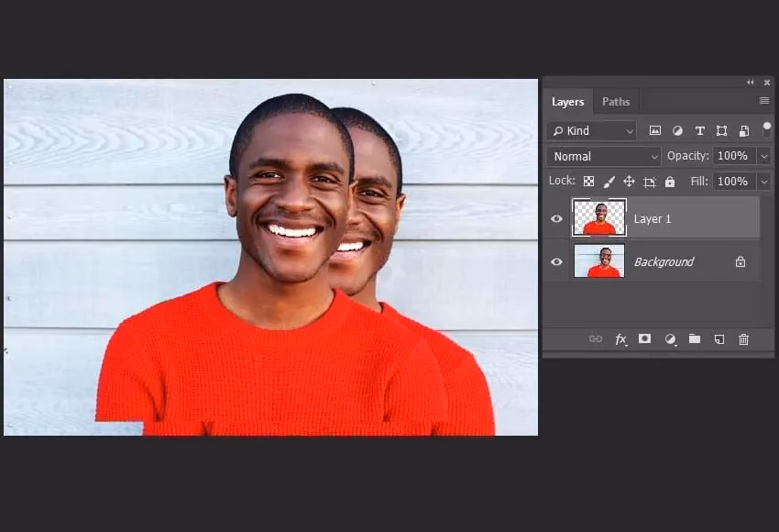The height and width of the screenshot is (532, 779).
Task: Enable Lock transparent pixels
Action: coord(587,181)
